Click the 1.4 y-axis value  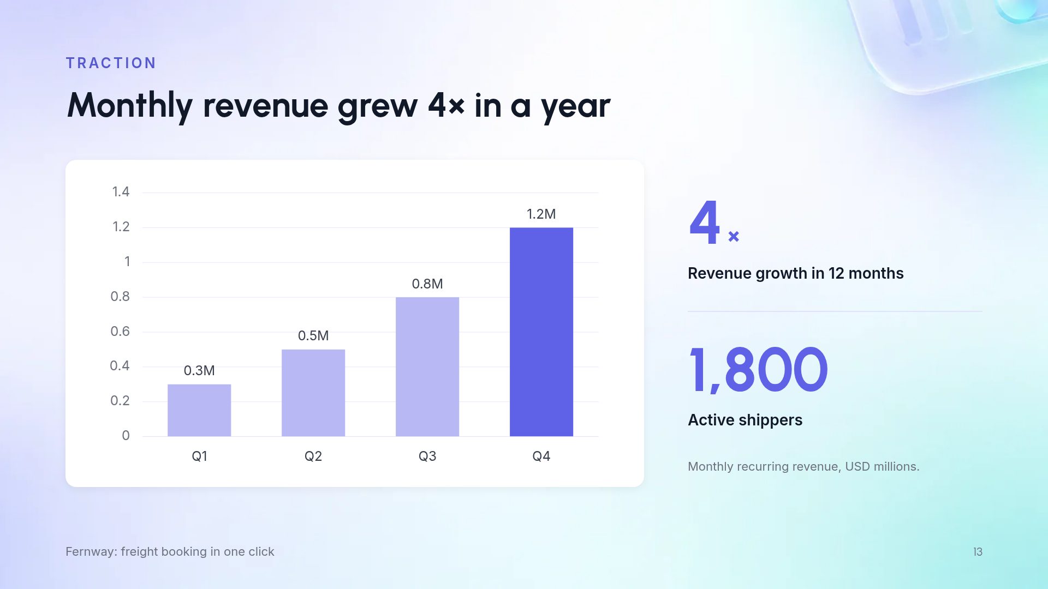click(121, 192)
